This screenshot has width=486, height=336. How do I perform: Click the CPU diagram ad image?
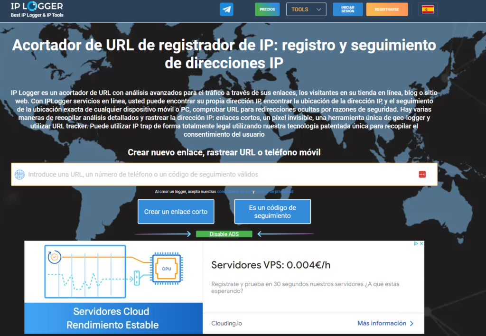point(113,271)
